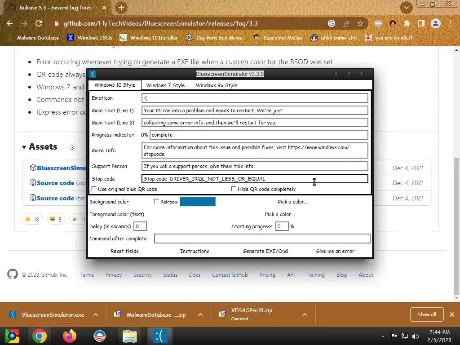460x345 pixels.
Task: Close the downloads bar
Action: (x=452, y=314)
